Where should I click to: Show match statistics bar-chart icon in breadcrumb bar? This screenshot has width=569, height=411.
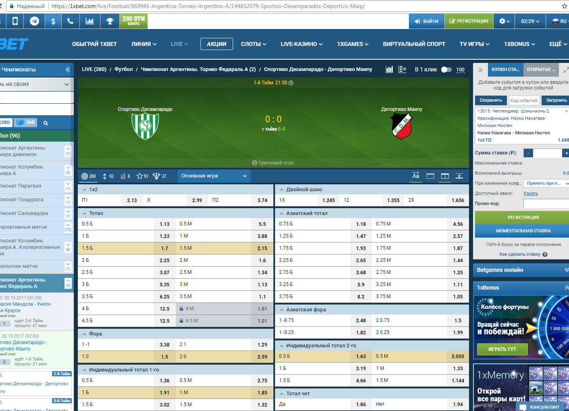click(389, 69)
